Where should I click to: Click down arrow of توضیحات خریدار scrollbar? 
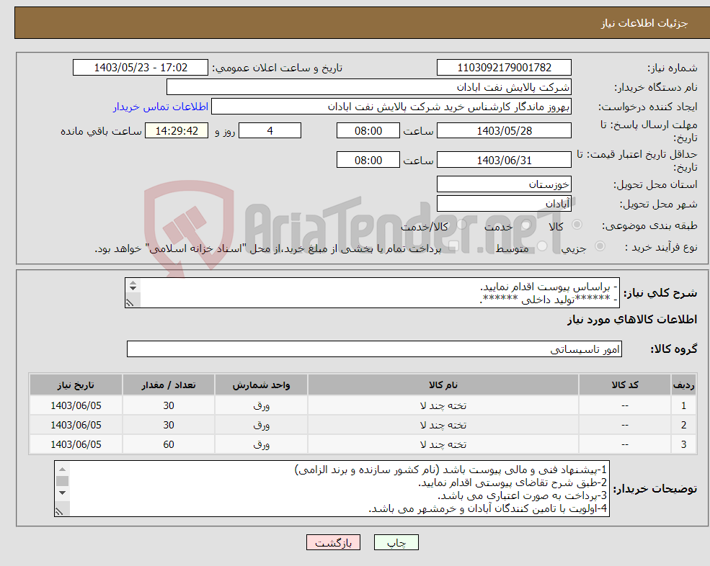[x=63, y=493]
